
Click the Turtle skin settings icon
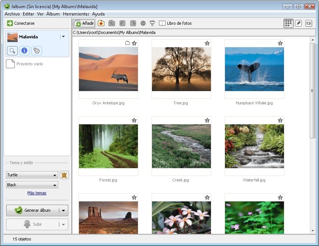(64, 175)
